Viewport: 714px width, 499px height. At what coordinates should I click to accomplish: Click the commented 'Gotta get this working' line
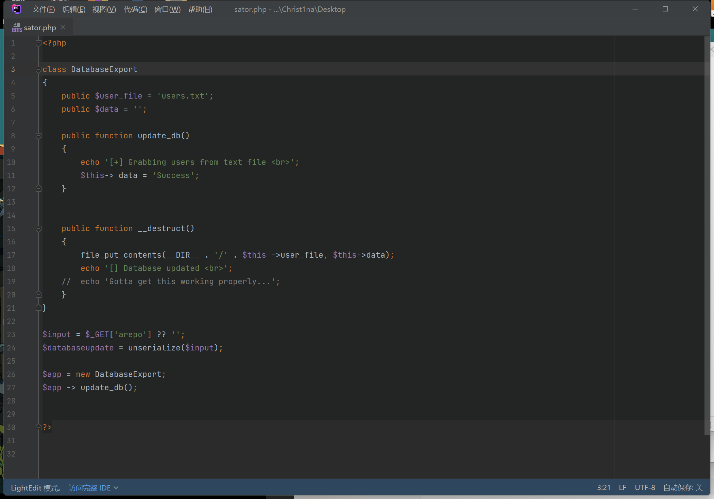click(171, 281)
